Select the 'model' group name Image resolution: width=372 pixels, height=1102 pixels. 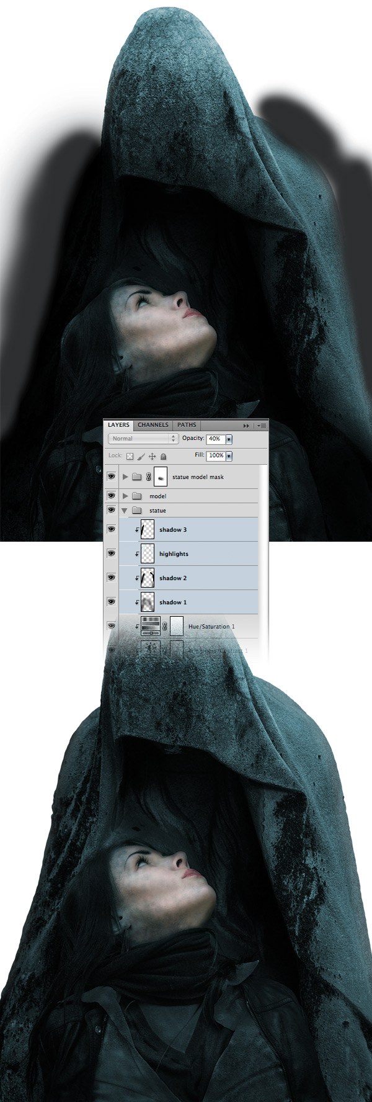coord(157,496)
